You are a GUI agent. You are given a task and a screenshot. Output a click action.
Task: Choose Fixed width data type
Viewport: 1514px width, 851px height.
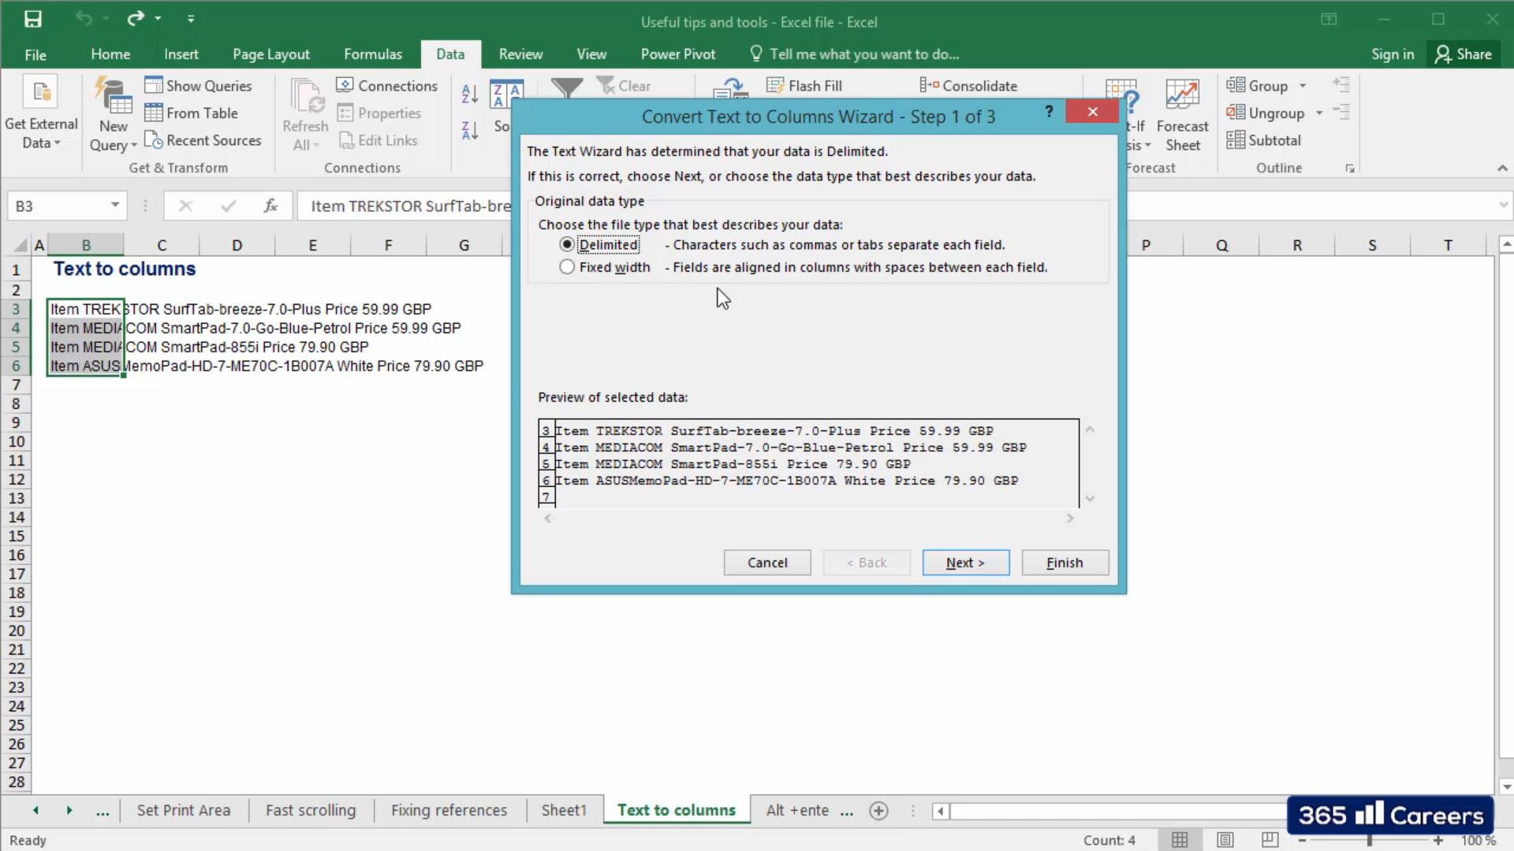pos(567,267)
